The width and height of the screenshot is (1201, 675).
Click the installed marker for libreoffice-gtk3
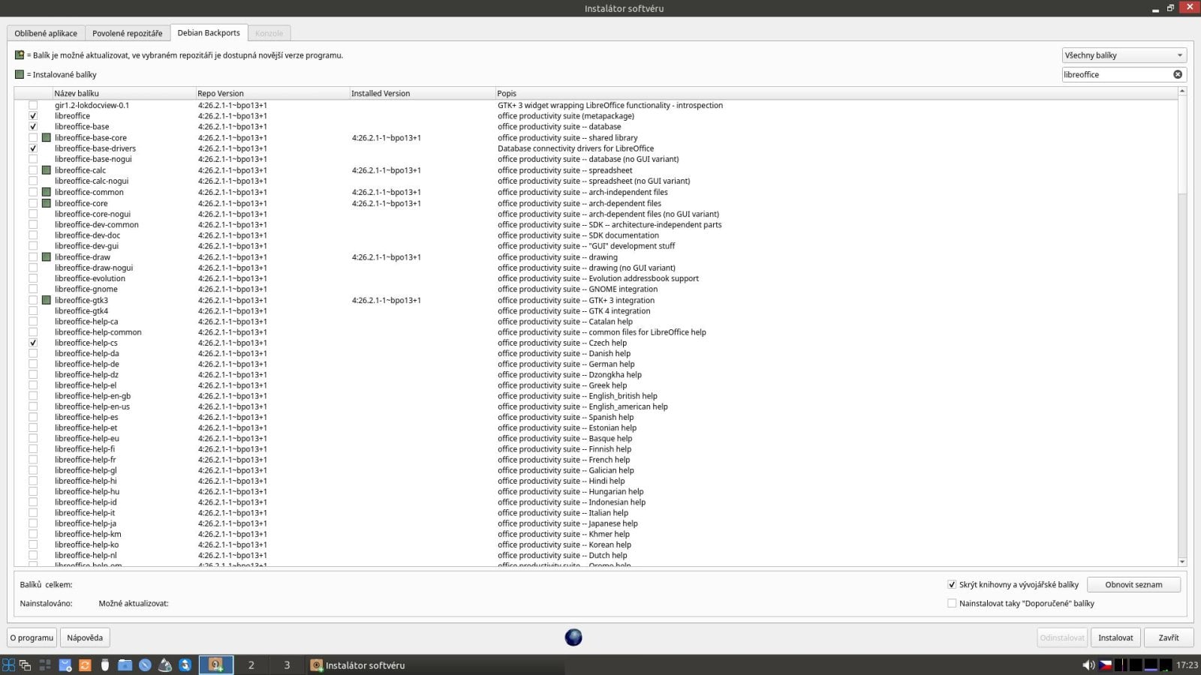47,300
